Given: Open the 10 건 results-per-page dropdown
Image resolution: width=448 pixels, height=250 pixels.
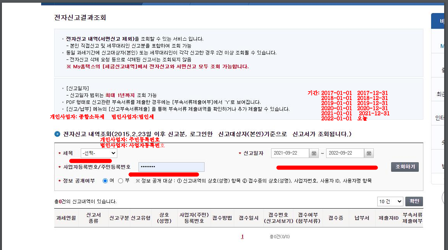Looking at the screenshot, I should pyautogui.click(x=390, y=201).
